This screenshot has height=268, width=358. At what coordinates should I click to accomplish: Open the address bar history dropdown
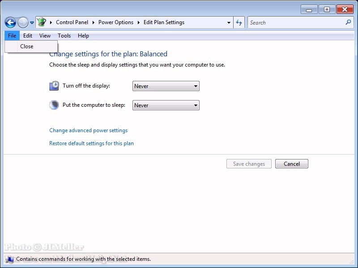229,23
